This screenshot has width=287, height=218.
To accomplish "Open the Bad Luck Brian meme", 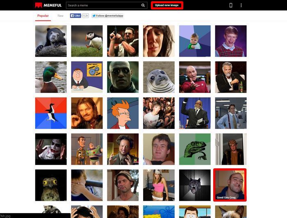I will point(231,41).
